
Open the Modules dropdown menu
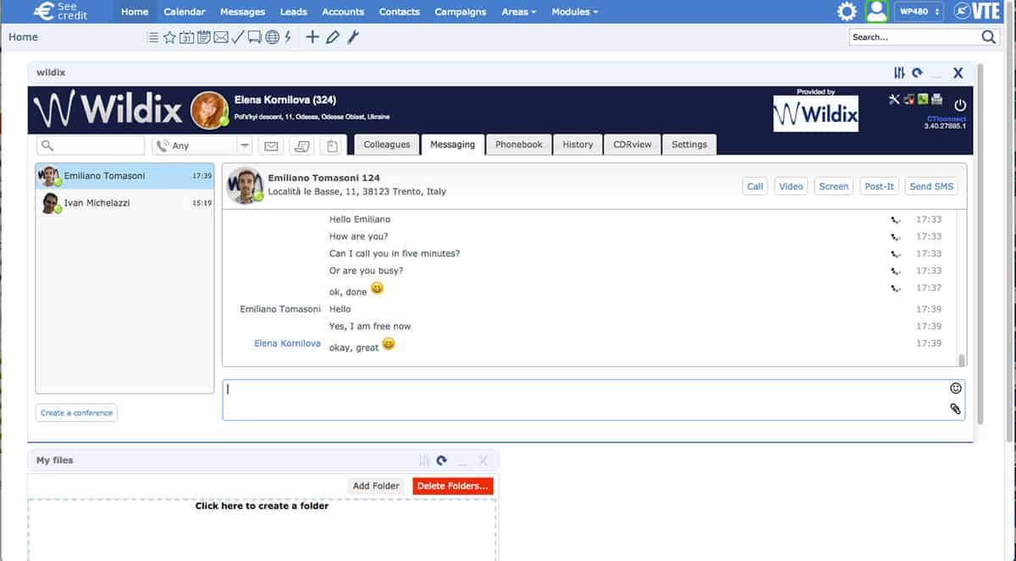(575, 12)
